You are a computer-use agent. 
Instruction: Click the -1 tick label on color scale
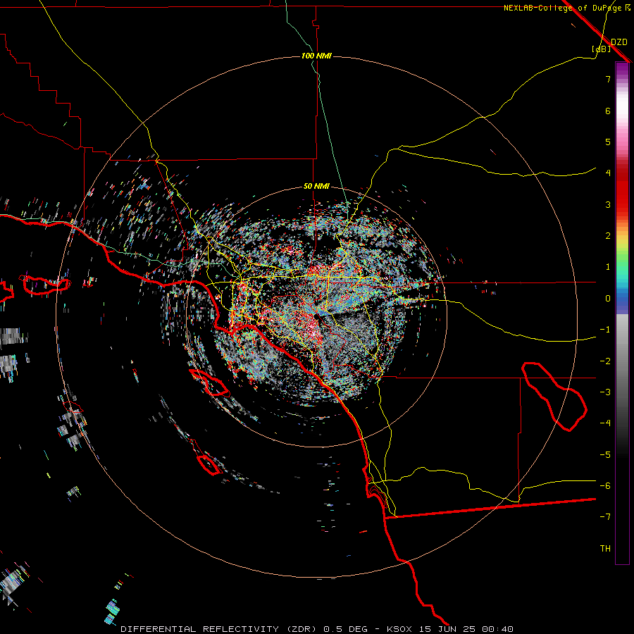tap(605, 330)
